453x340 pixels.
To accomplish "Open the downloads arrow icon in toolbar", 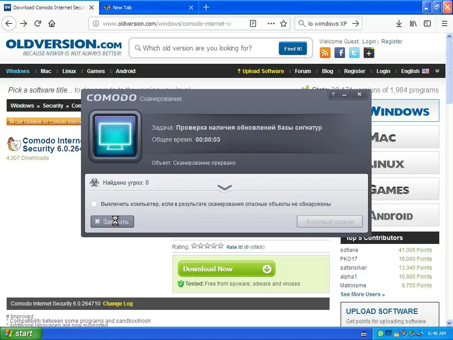I will [399, 23].
